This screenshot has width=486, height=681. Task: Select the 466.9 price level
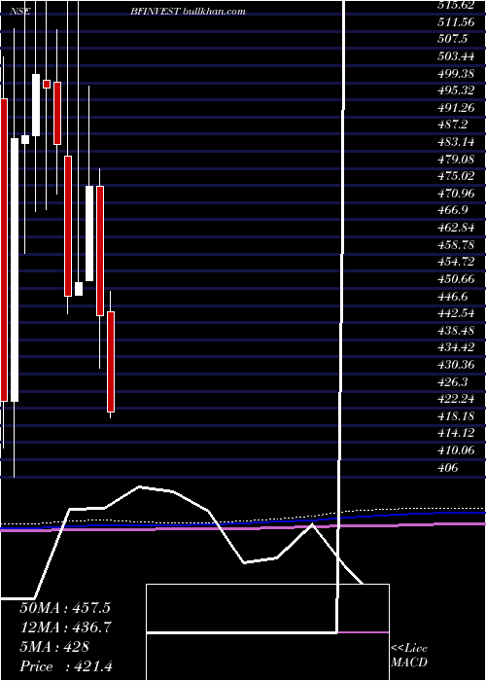(453, 210)
